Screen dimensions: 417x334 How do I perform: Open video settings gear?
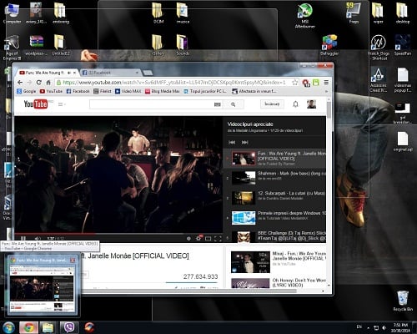point(198,238)
